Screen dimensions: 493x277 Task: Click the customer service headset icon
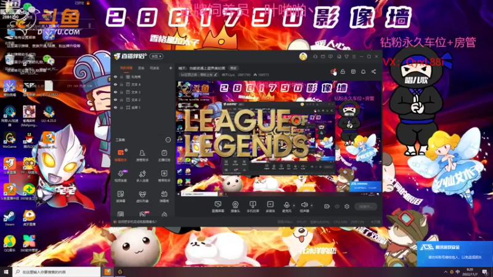315,57
